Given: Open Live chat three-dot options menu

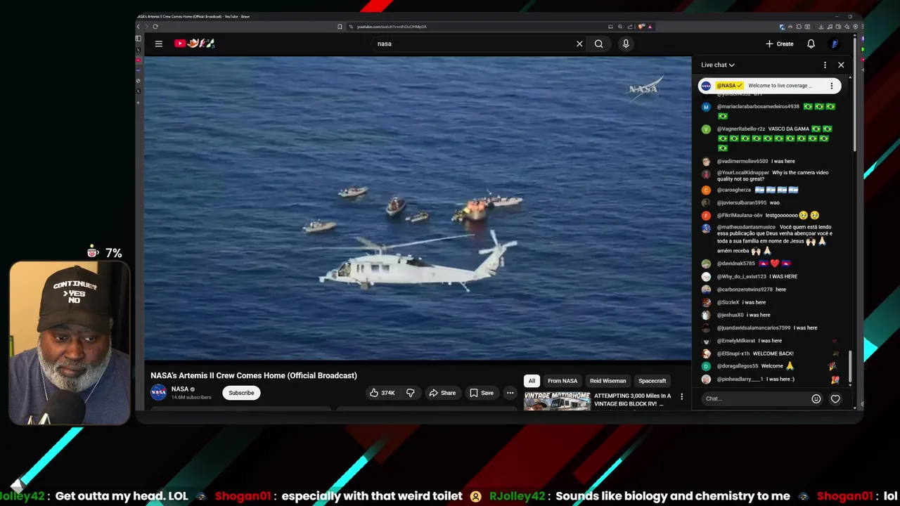Looking at the screenshot, I should pyautogui.click(x=825, y=65).
